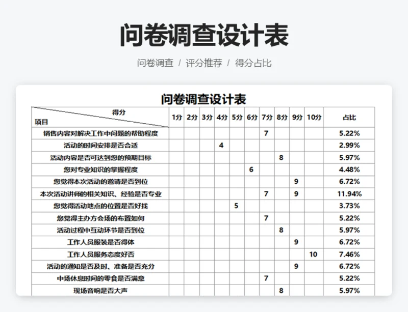Select the 4分 column header
Screen dimensions: 408x312
pos(222,118)
